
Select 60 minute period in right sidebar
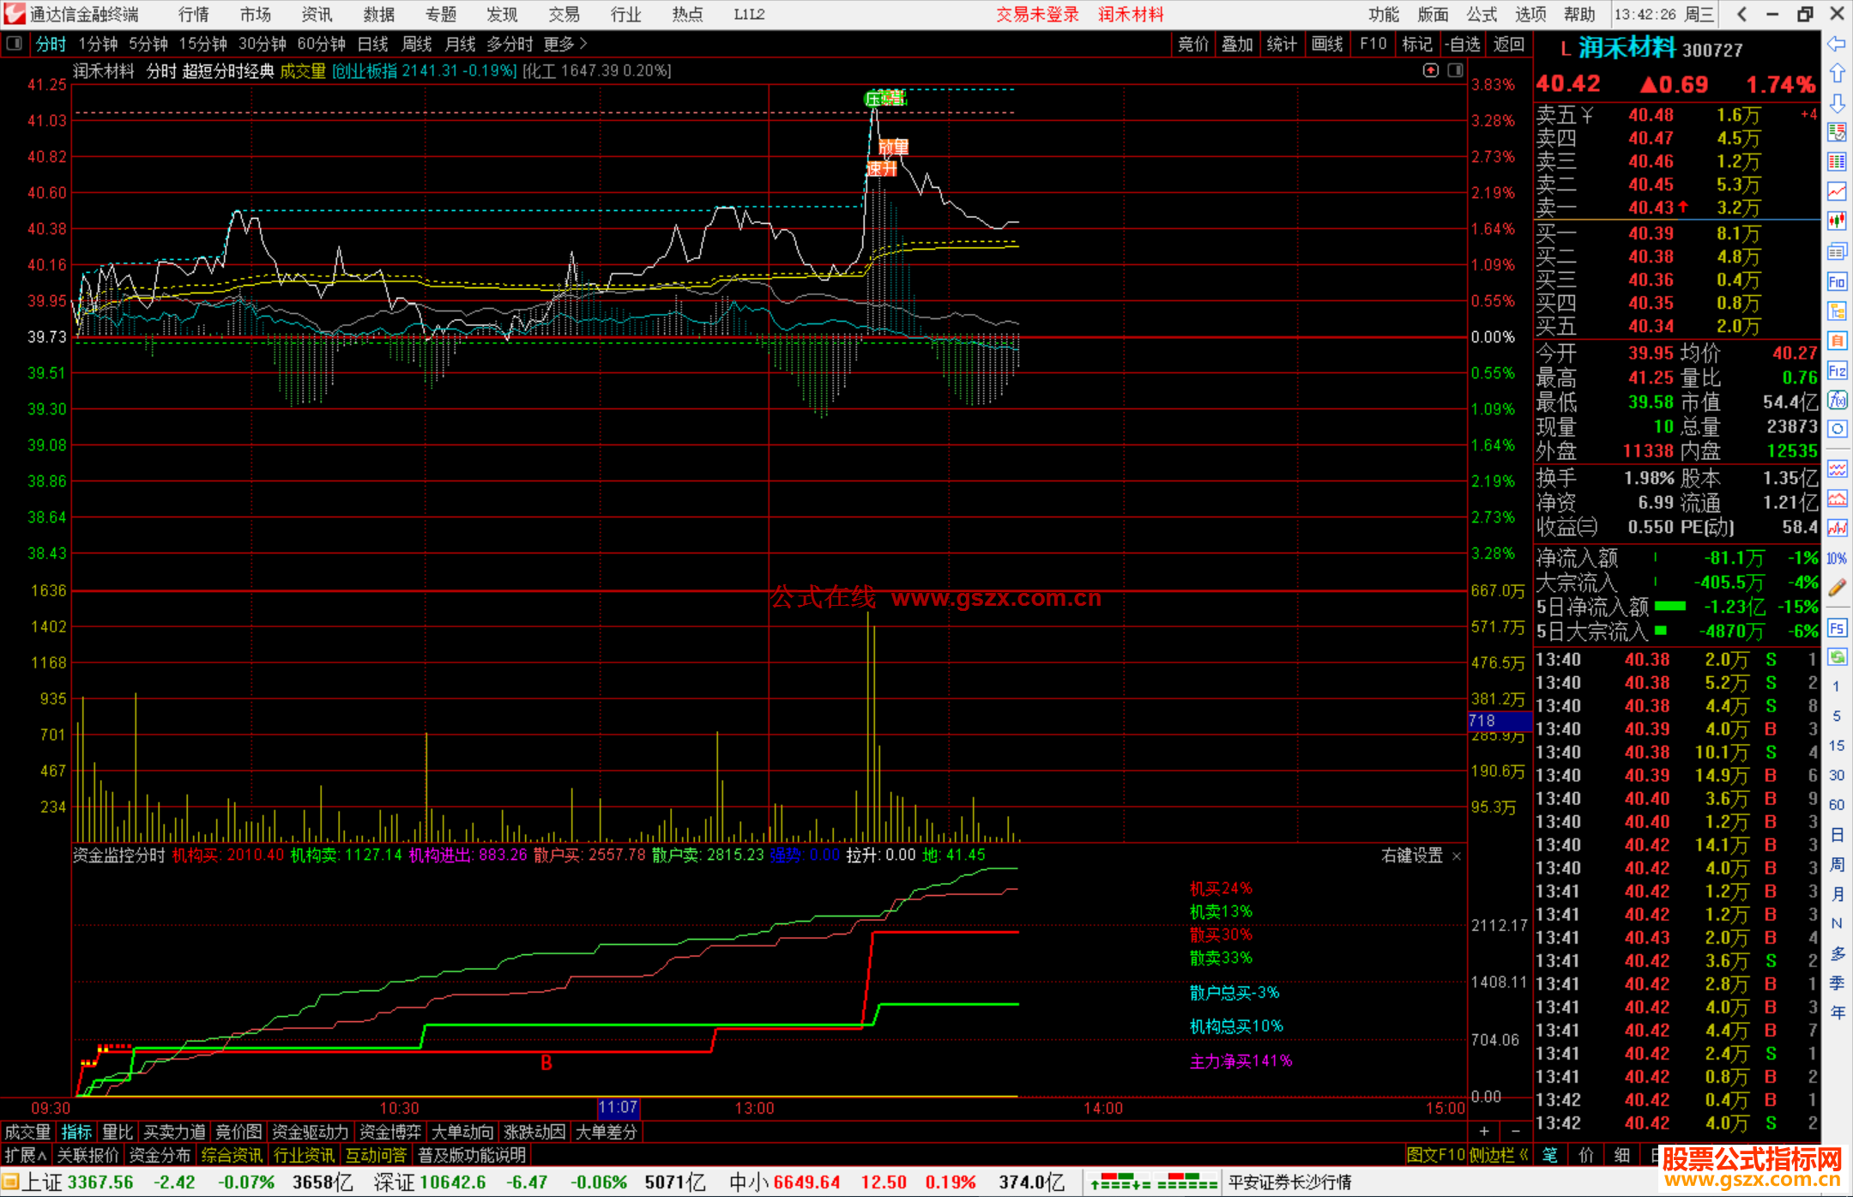coord(1837,805)
